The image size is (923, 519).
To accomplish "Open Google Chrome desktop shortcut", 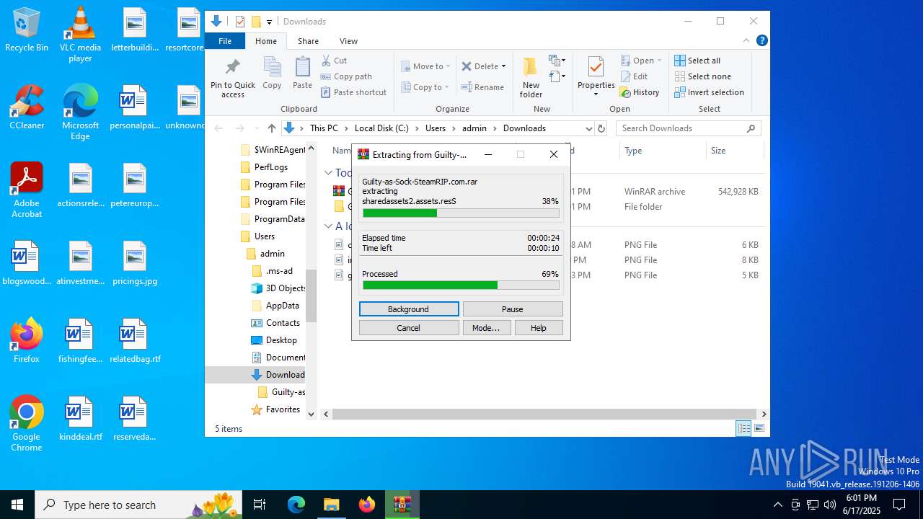I will coord(27,423).
